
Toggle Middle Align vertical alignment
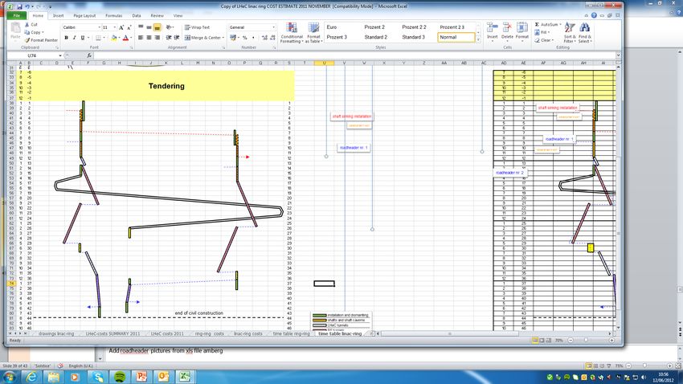[x=149, y=27]
